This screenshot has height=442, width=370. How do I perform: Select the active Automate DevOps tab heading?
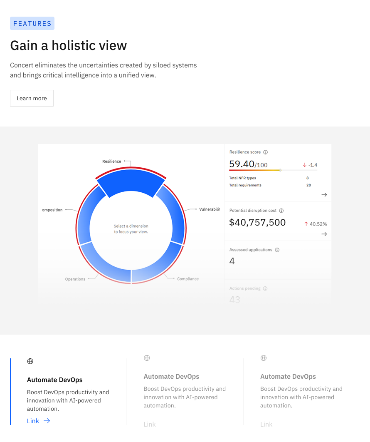[54, 380]
